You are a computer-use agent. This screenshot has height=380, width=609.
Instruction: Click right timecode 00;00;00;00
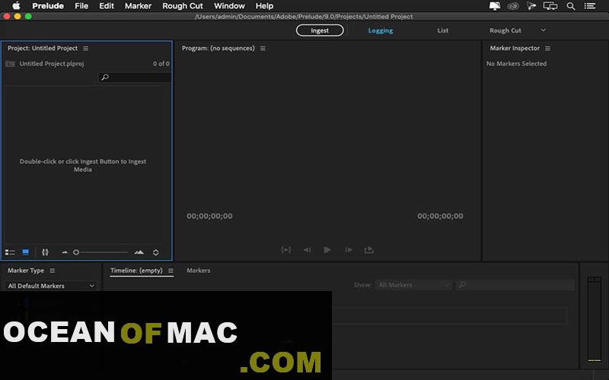pos(440,217)
